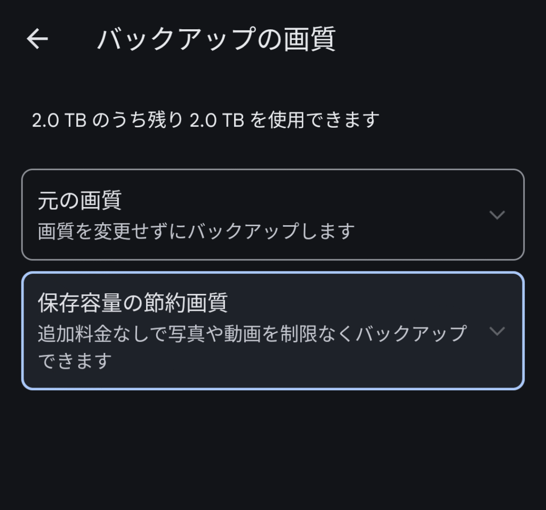Pick the highlighted blue-bordered quality card
Viewport: 546px width, 510px height.
point(273,331)
